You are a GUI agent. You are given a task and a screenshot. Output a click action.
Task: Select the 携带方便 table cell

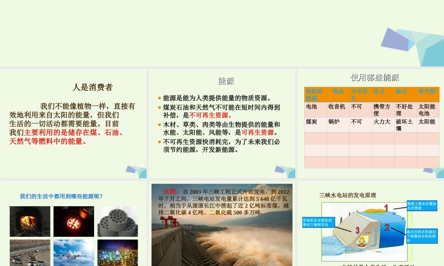[383, 110]
